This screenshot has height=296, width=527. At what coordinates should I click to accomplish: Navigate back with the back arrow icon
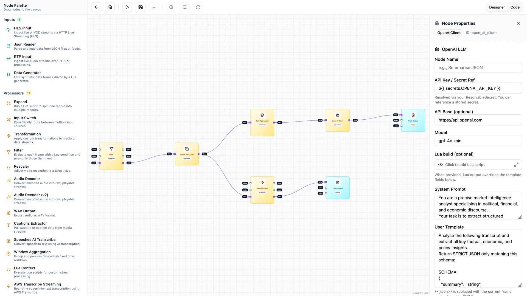click(96, 7)
